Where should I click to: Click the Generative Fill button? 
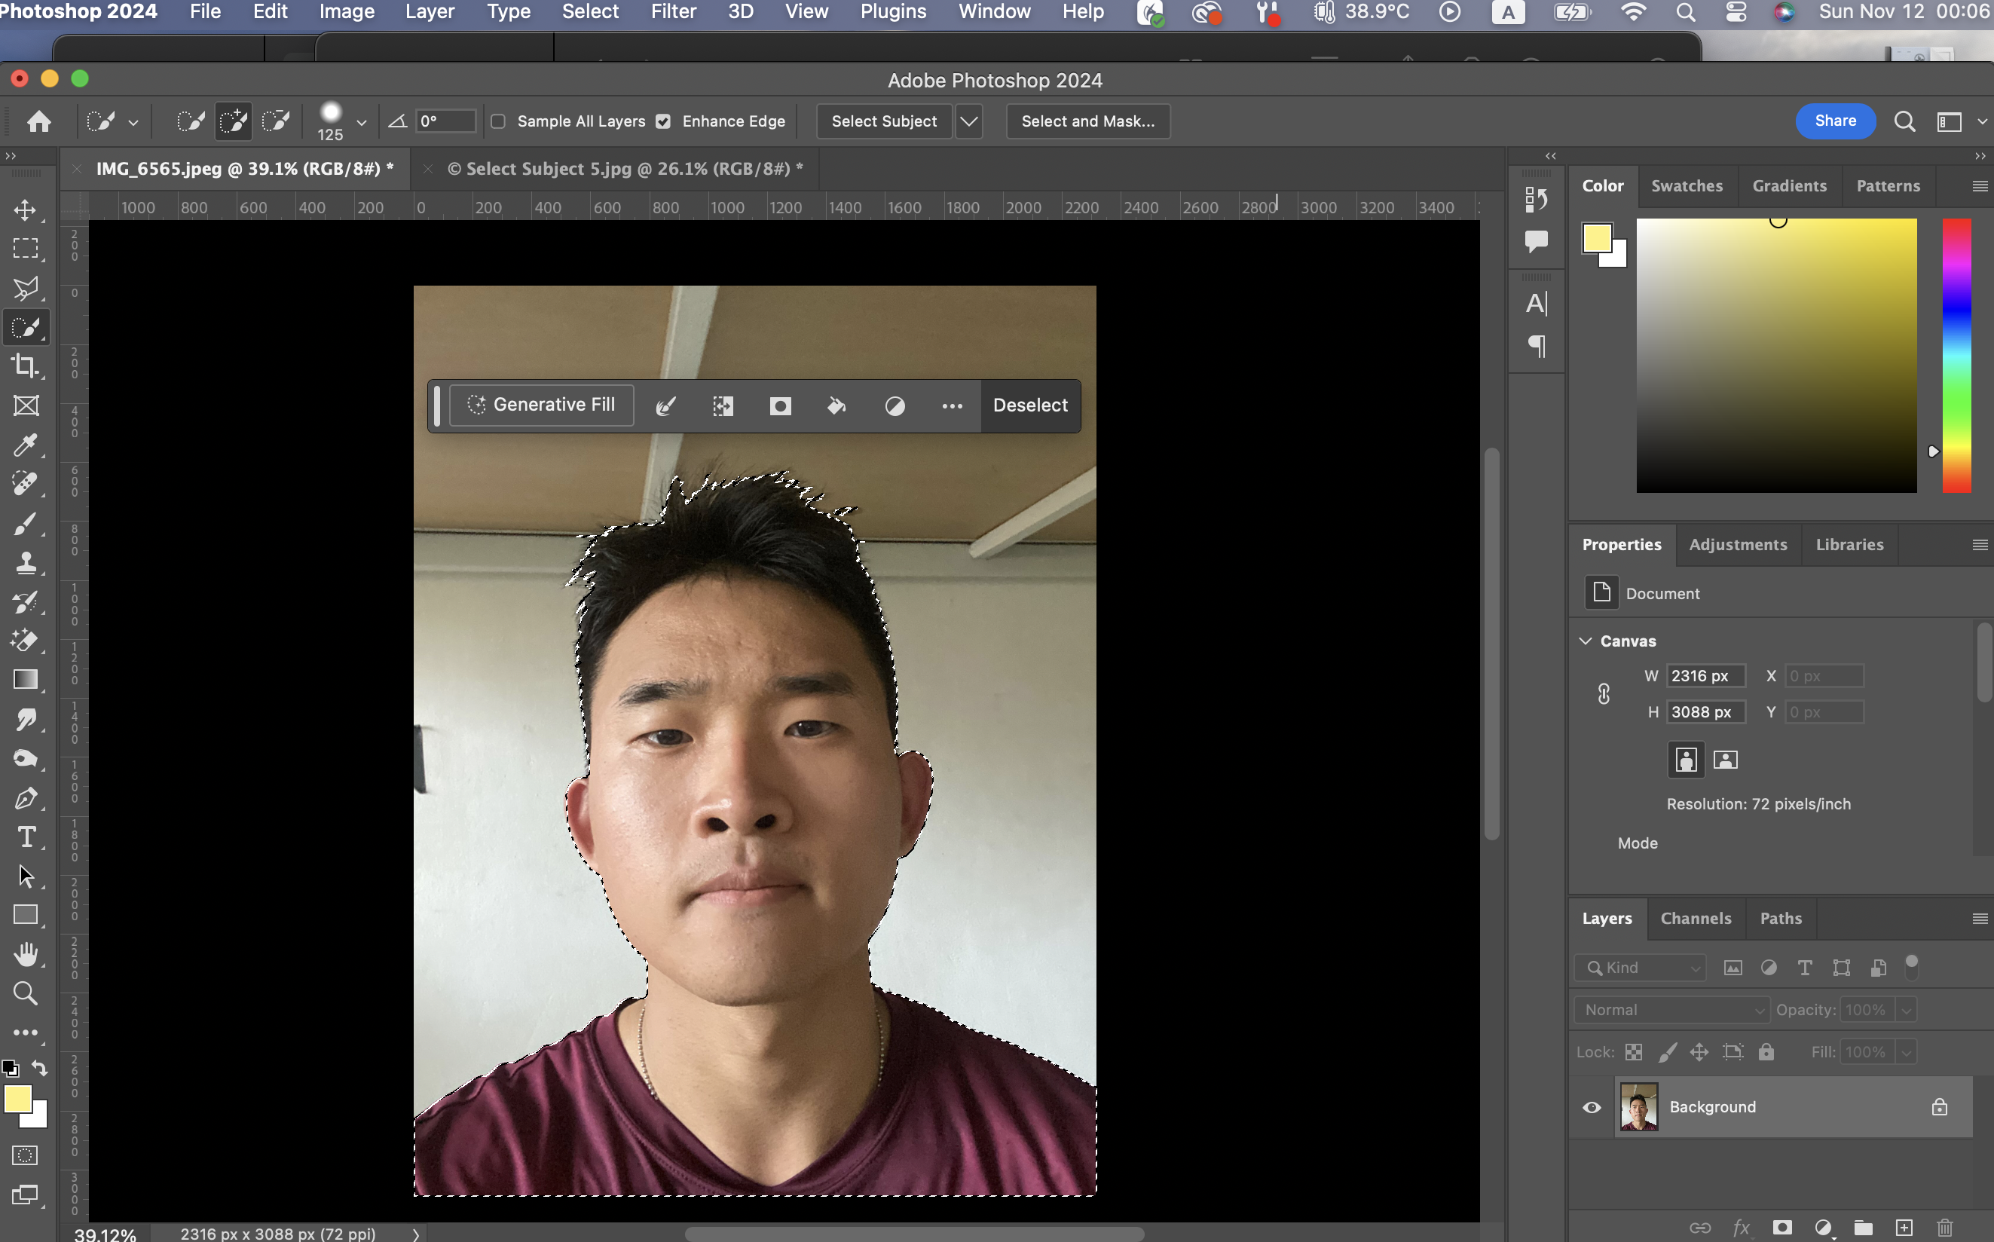[541, 405]
